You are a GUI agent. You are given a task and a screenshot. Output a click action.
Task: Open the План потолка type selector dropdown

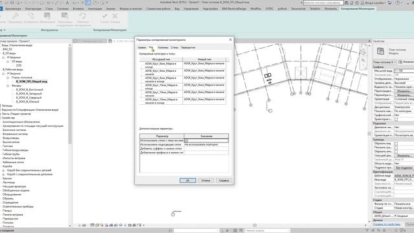[x=385, y=62]
